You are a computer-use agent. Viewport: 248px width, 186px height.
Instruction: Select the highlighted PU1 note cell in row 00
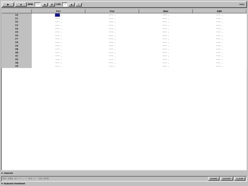57,15
